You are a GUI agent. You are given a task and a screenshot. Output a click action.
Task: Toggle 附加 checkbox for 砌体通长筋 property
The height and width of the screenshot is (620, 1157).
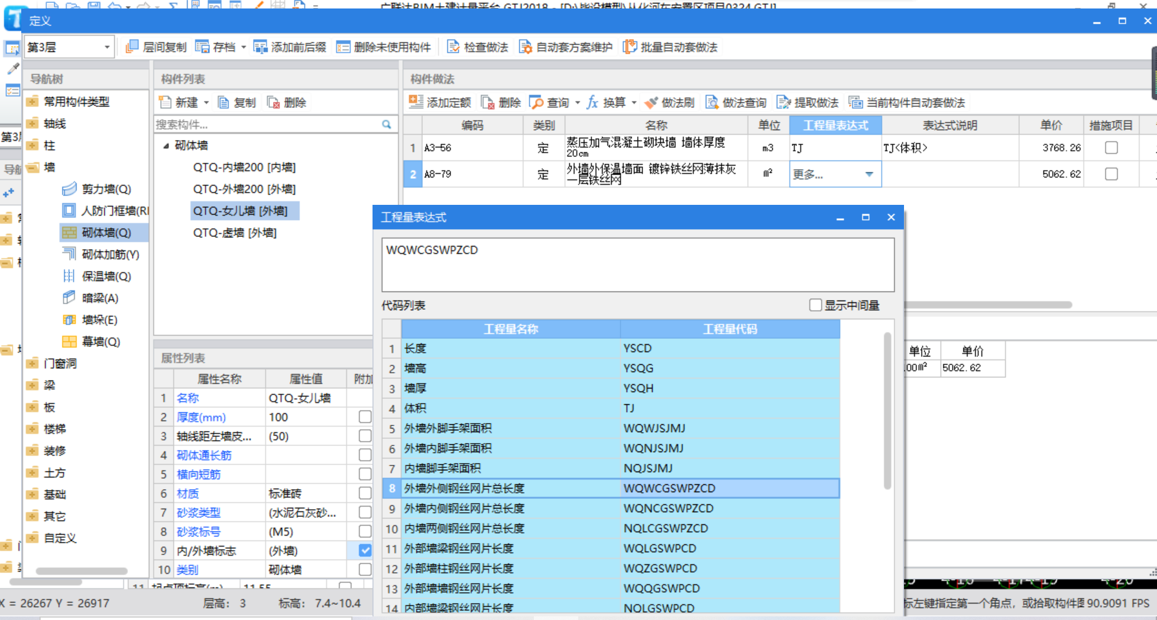coord(365,455)
